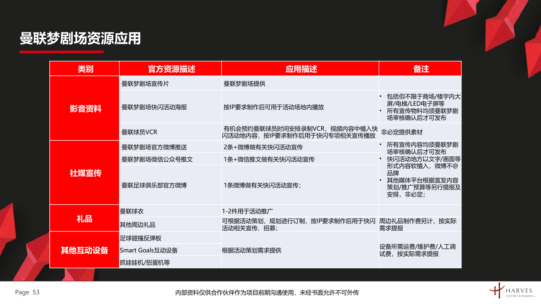Click the 官方资源描述 column header
Viewport: 541px width, 304px height.
[171, 68]
